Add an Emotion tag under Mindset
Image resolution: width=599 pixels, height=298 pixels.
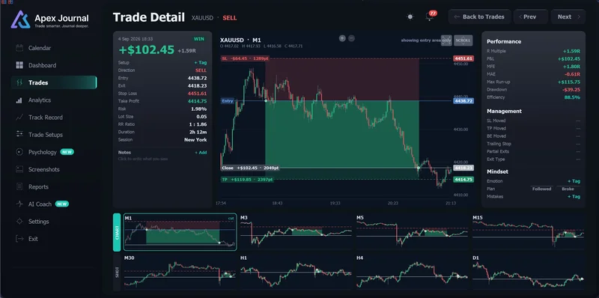click(x=574, y=181)
